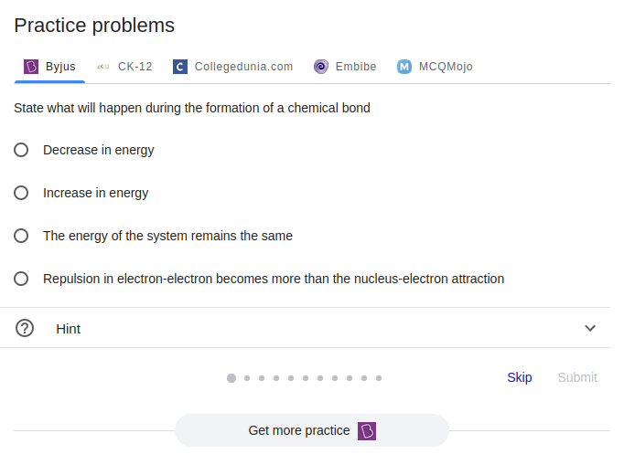Expand the Hint chevron arrow

[x=590, y=328]
